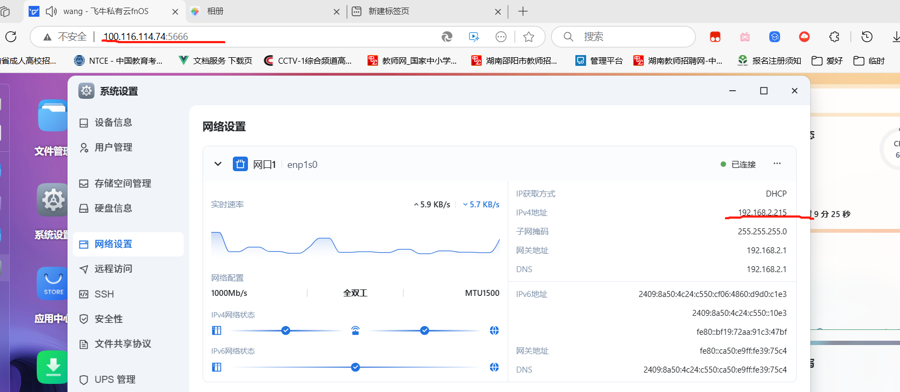Click the 搜索 search box

(x=623, y=37)
